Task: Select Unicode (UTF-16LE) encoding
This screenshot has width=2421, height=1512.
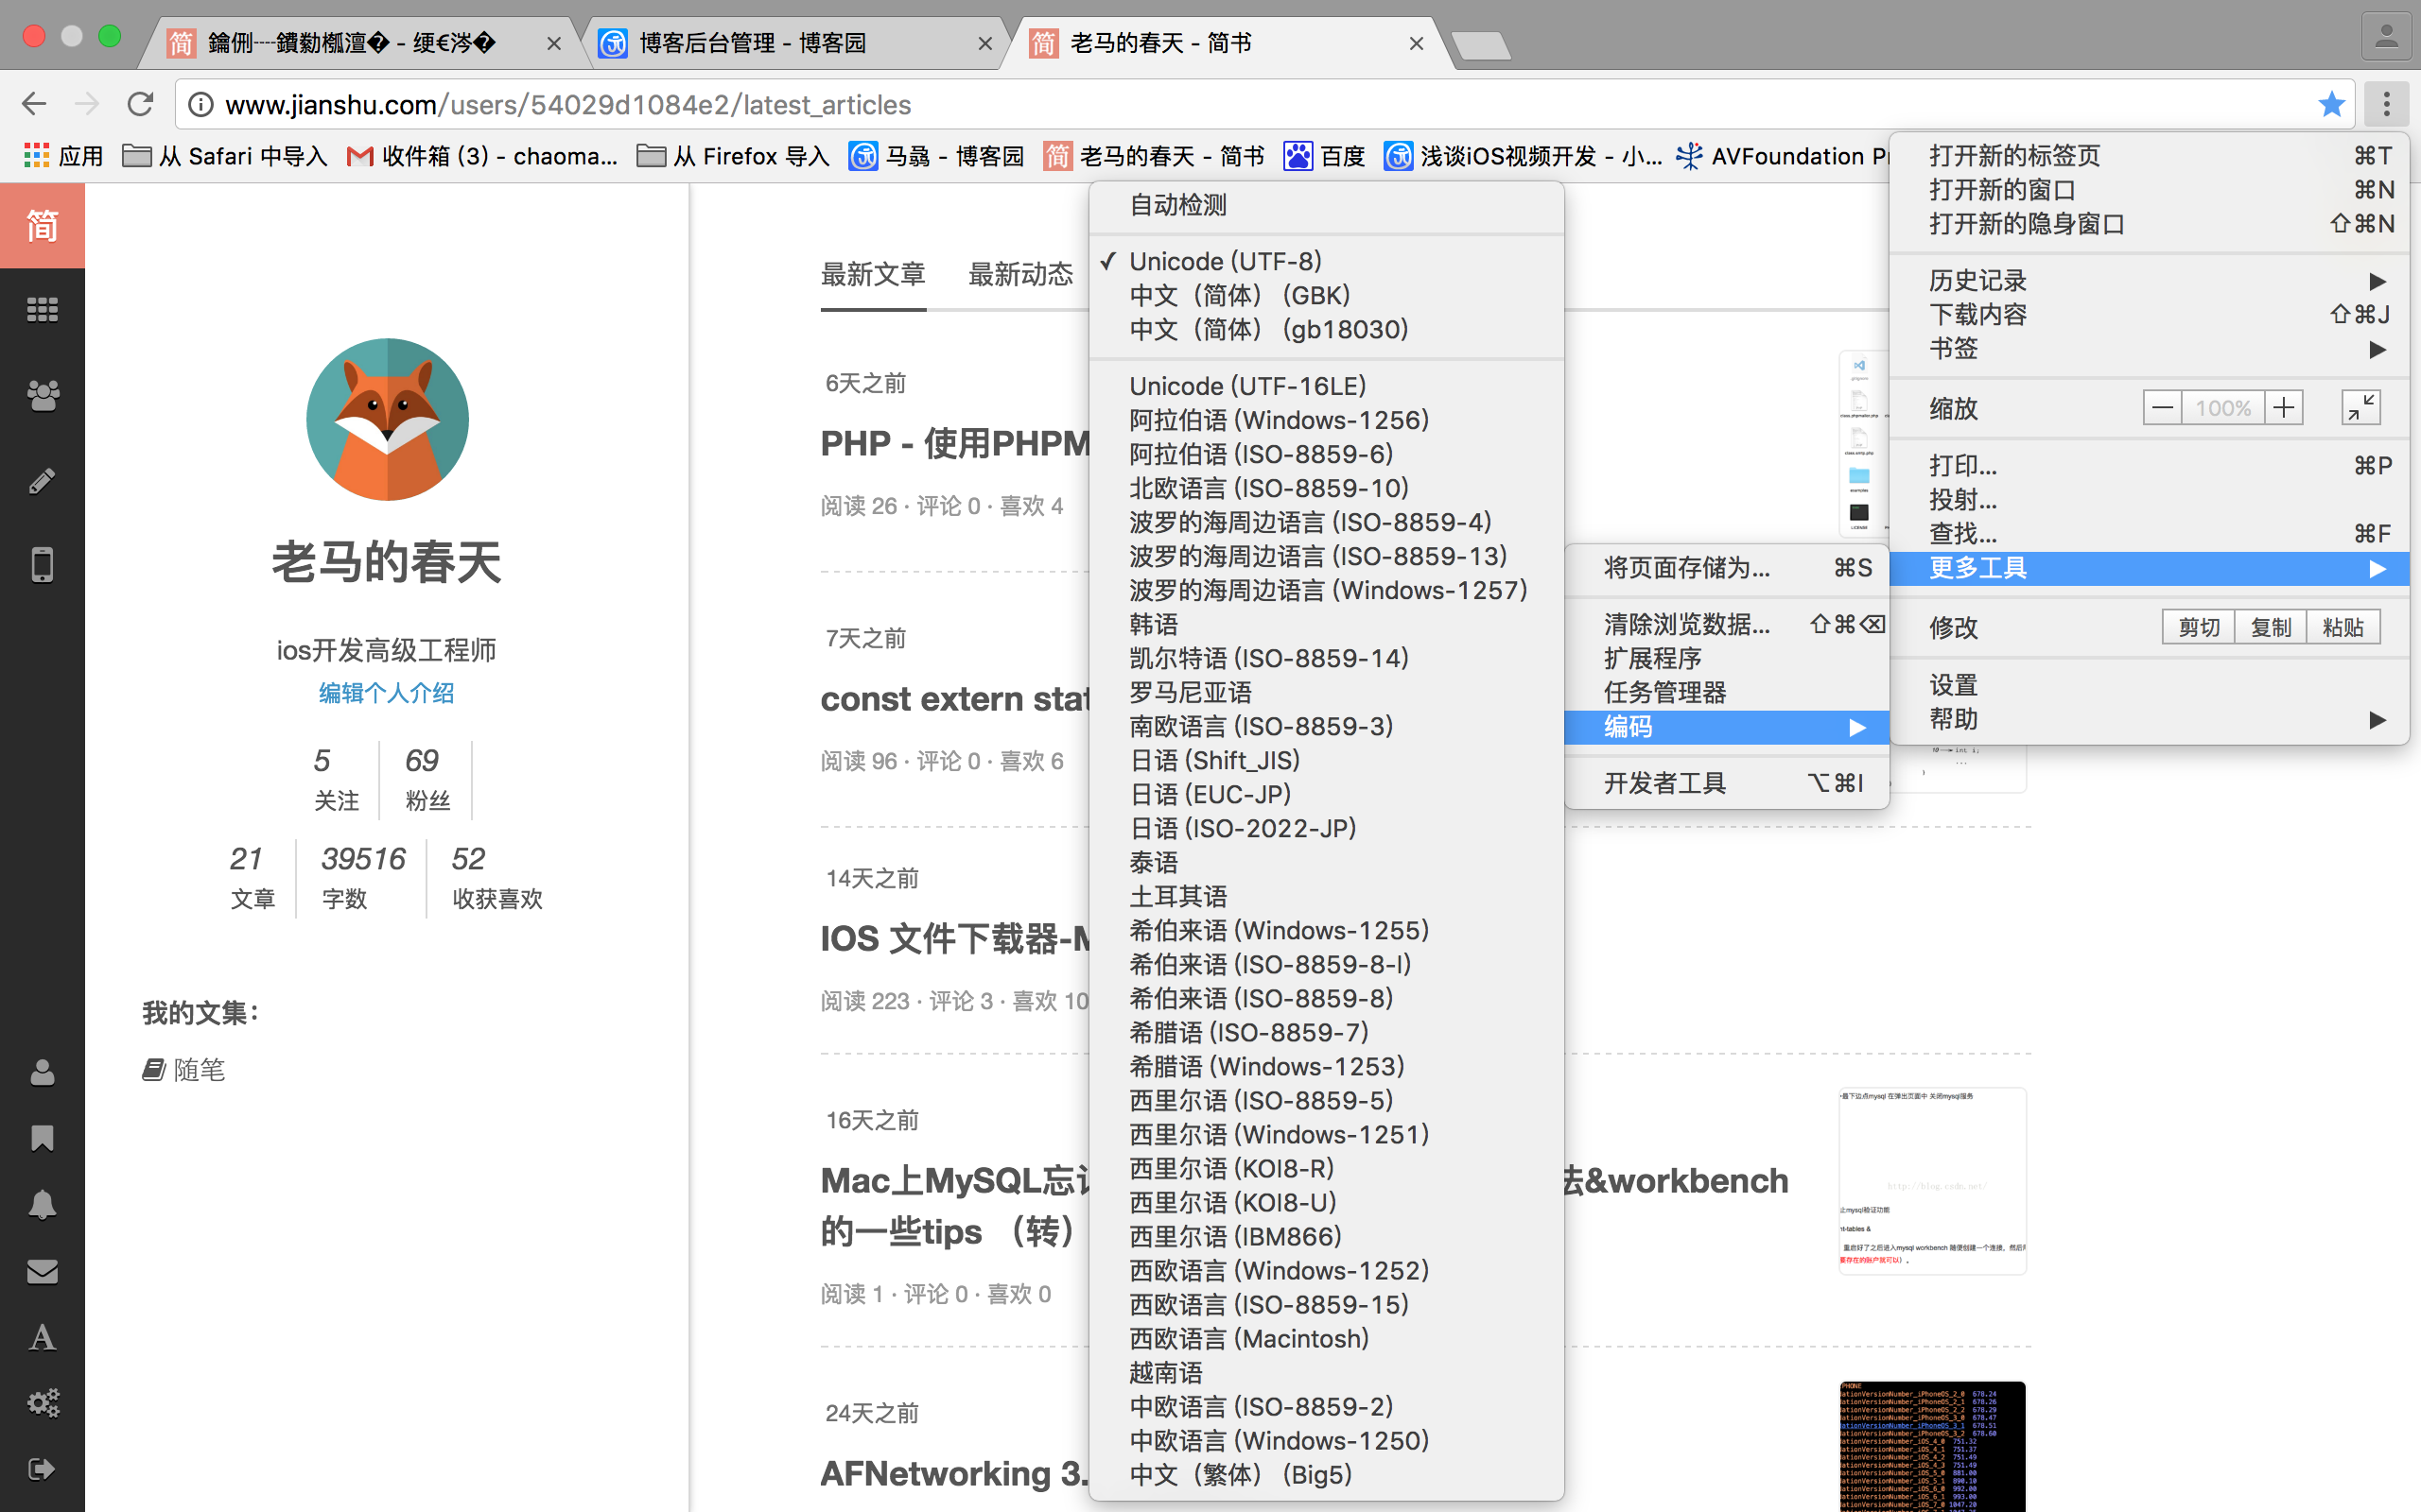Action: (x=1326, y=386)
